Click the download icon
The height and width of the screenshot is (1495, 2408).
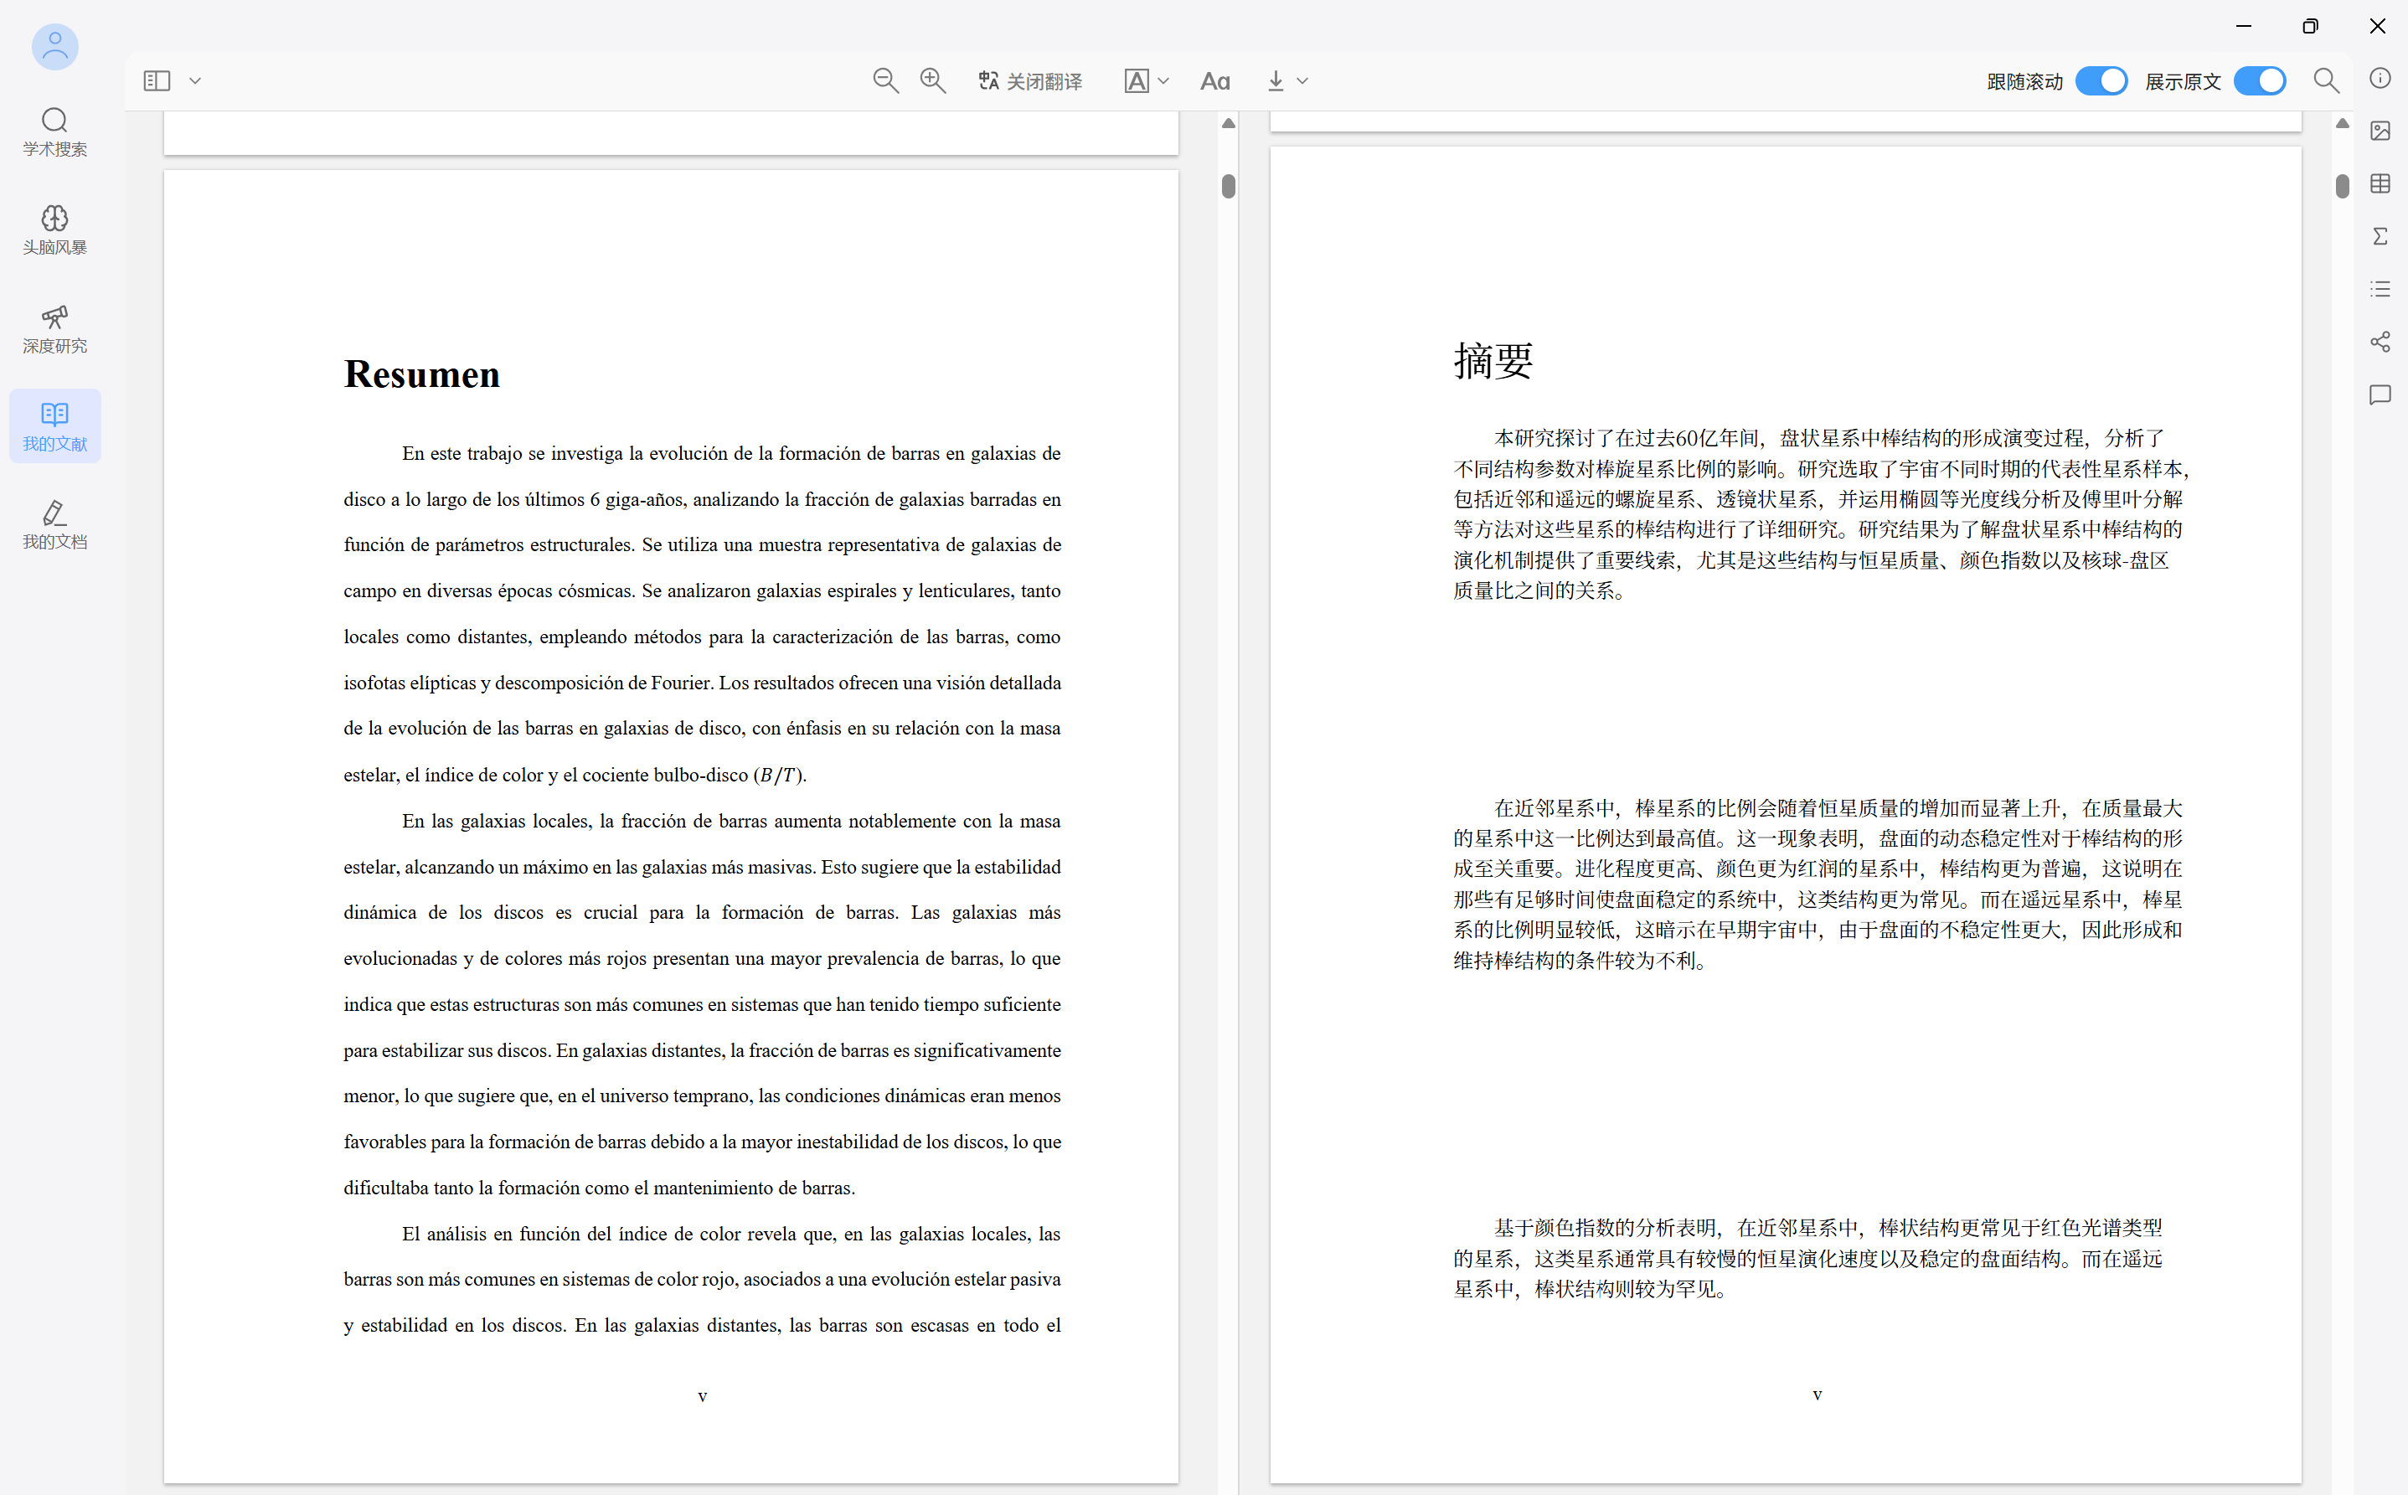[x=1276, y=81]
